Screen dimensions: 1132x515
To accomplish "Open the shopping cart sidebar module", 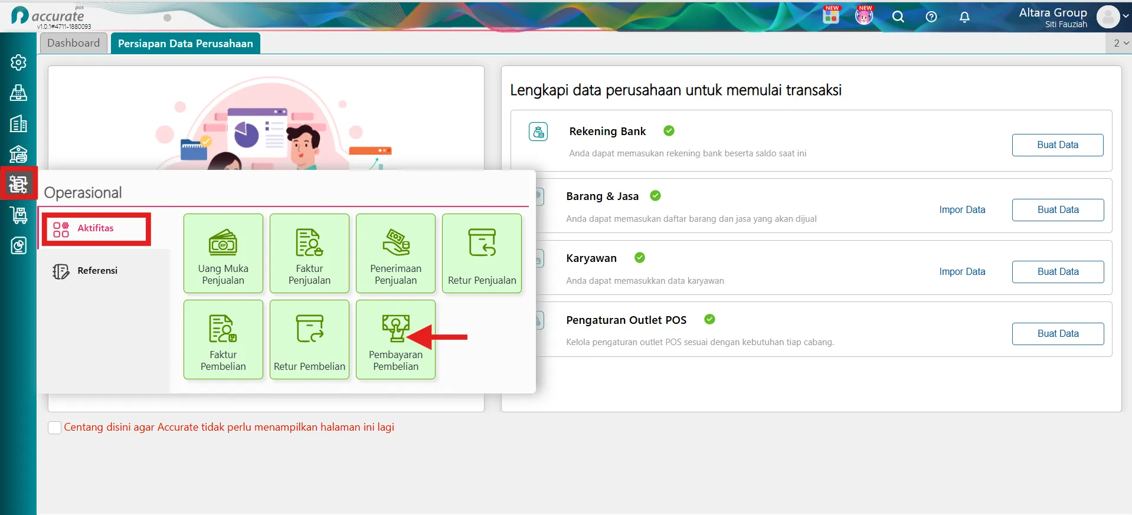I will (18, 215).
